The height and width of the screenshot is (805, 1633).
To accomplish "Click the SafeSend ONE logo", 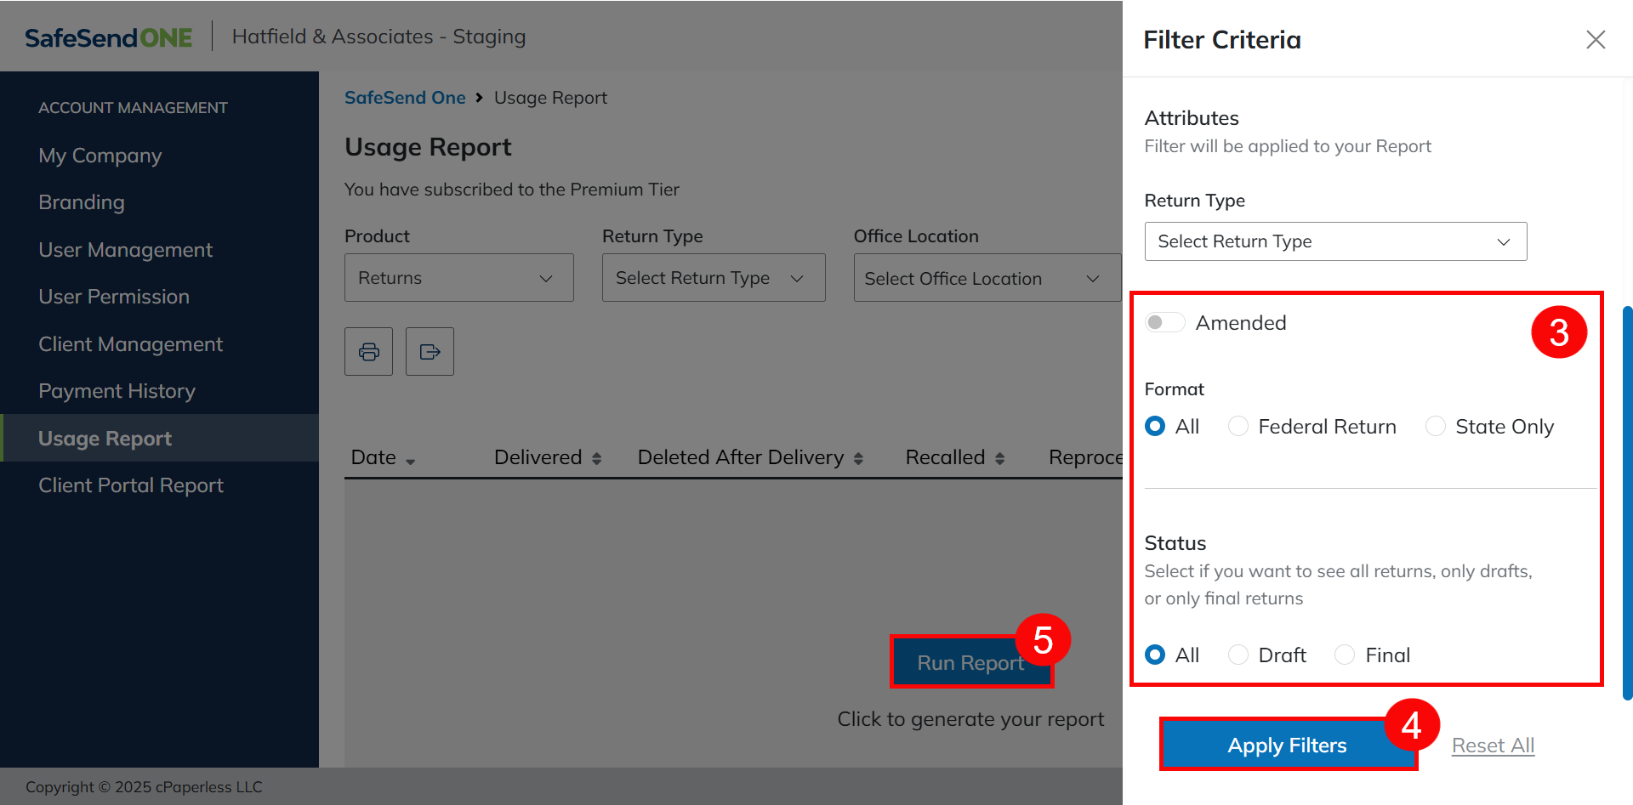I will point(109,37).
